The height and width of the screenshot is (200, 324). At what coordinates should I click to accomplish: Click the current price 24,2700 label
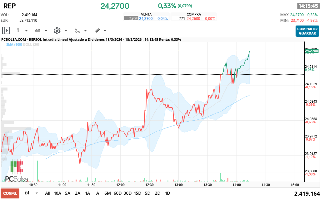coord(115,6)
